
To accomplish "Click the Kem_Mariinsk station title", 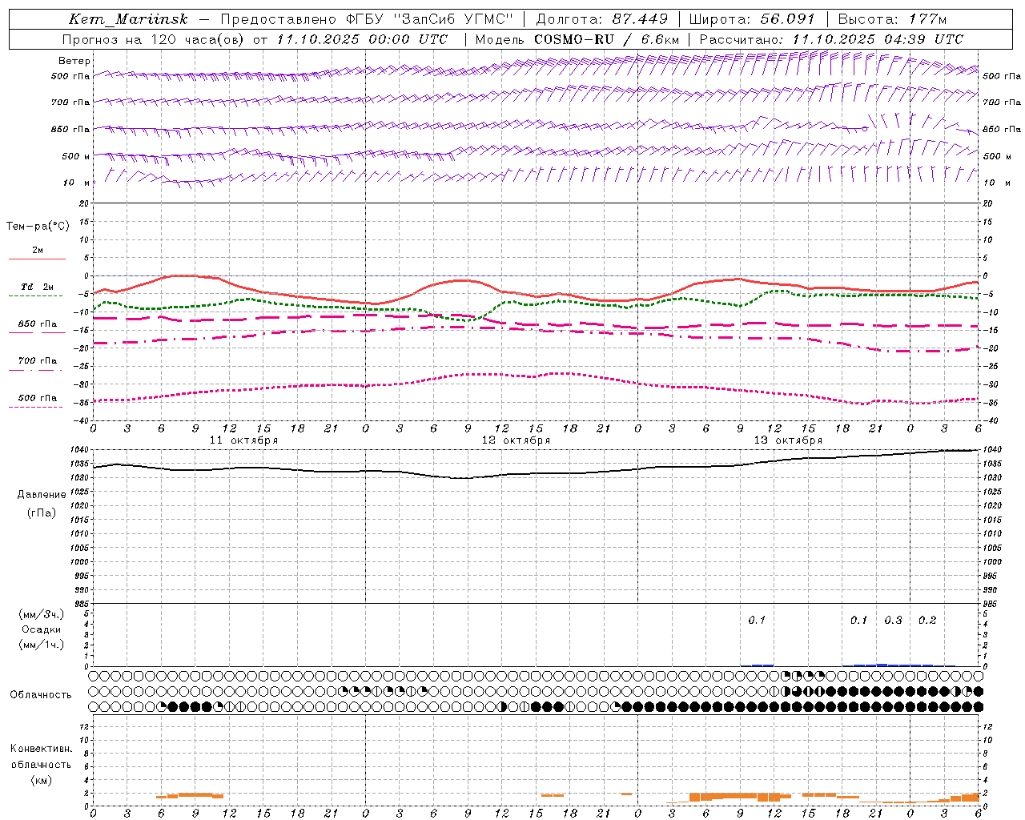I will click(x=129, y=19).
